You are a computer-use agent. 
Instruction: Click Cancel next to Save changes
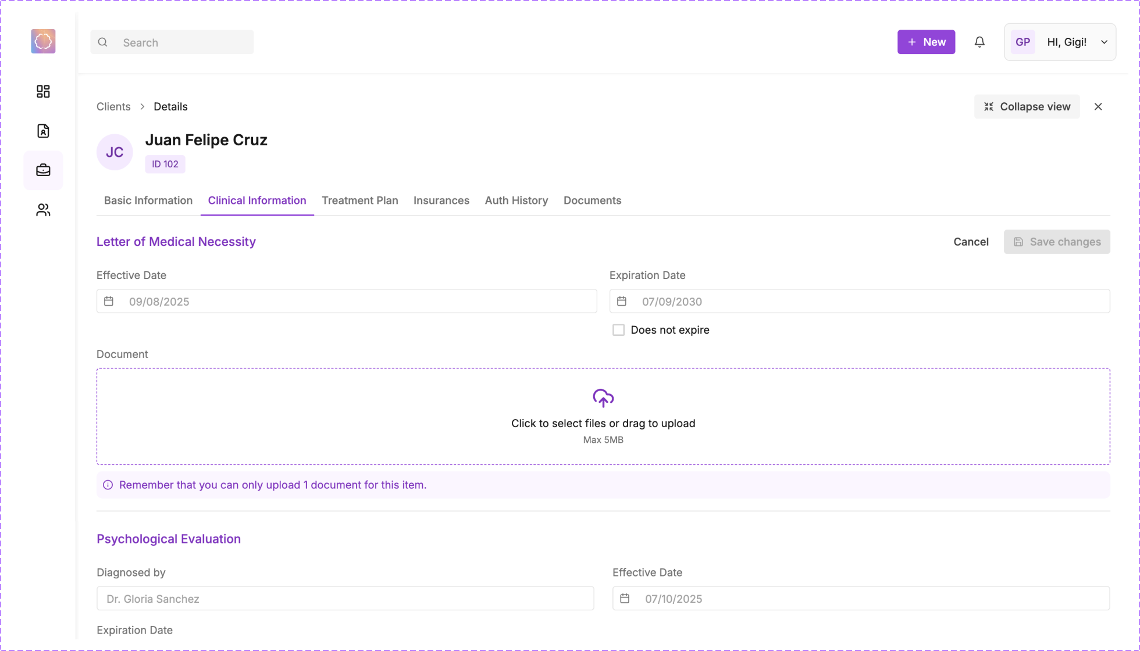(x=971, y=242)
